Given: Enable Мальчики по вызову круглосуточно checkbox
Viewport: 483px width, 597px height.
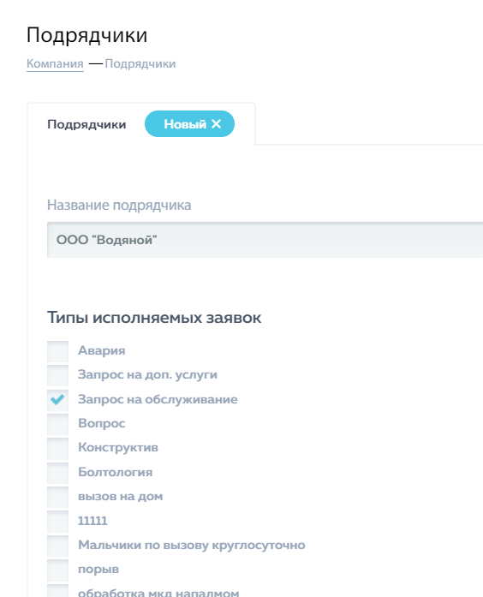Looking at the screenshot, I should coord(58,546).
